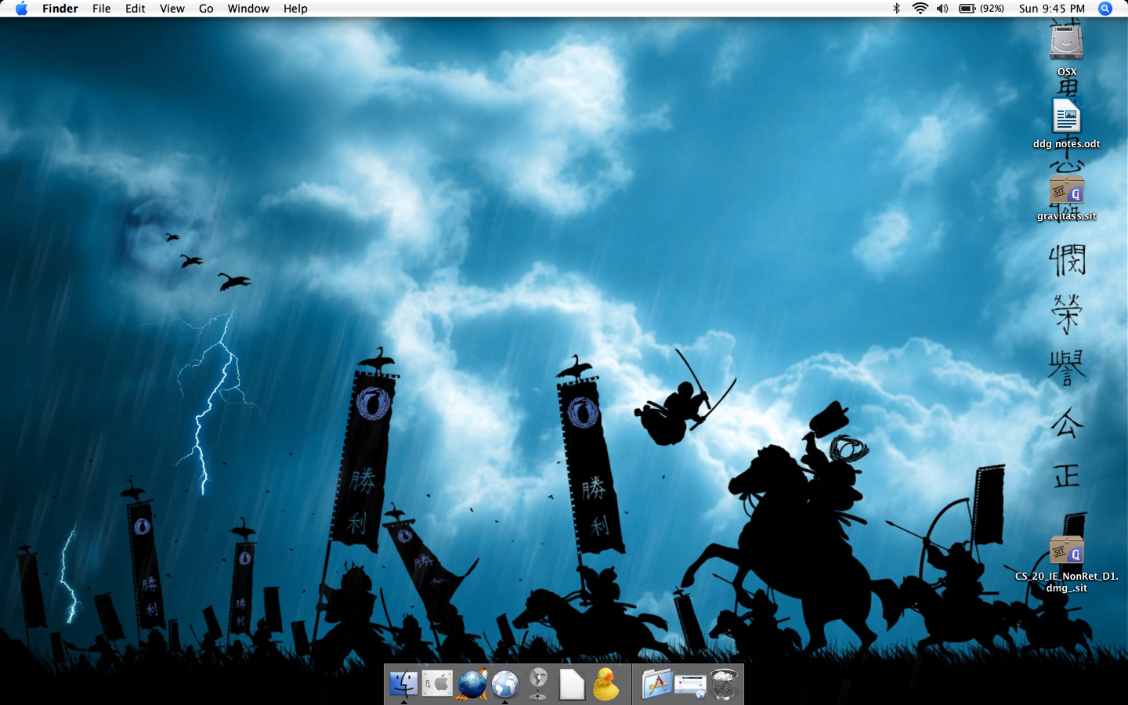Screen dimensions: 1128x705
Task: Open the Apple menu
Action: [21, 9]
